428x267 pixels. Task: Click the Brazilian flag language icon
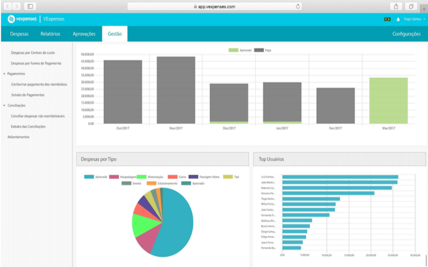click(387, 19)
